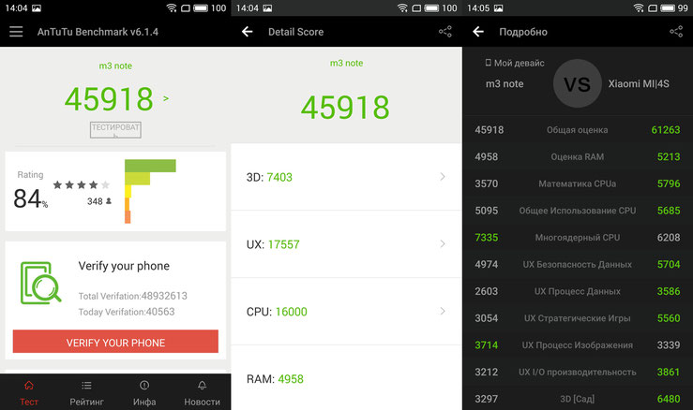Tap AnTuTu Benchmark v6.1.4 title
The height and width of the screenshot is (410, 693).
click(98, 32)
